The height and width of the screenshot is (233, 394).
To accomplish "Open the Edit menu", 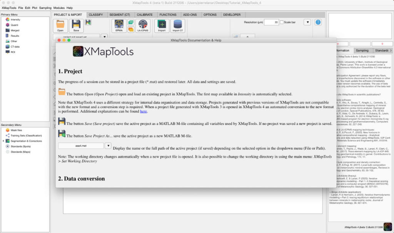I will tap(27, 8).
